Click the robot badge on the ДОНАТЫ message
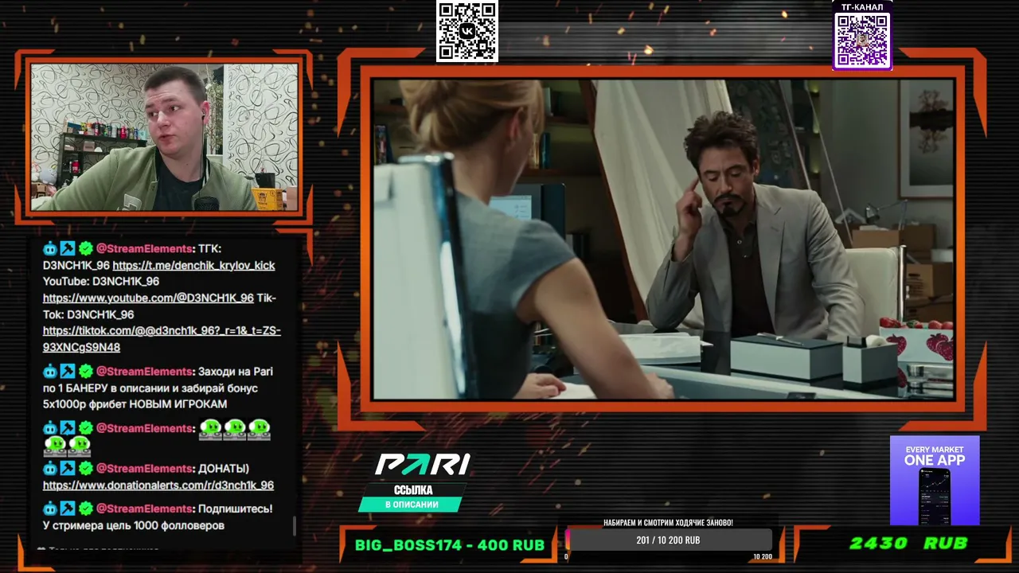The width and height of the screenshot is (1019, 573). pos(50,468)
